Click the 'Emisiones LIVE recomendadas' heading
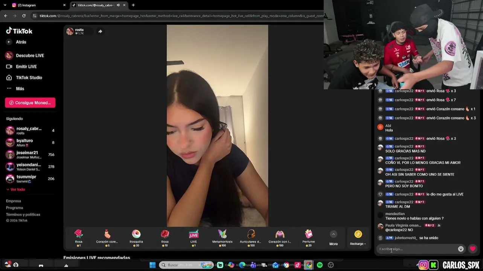The image size is (483, 271). pyautogui.click(x=97, y=258)
